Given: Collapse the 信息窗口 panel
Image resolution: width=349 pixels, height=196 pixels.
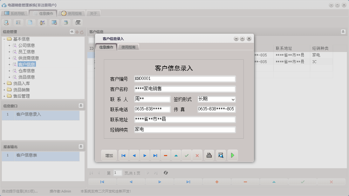Looking at the screenshot, I should (x=81, y=106).
